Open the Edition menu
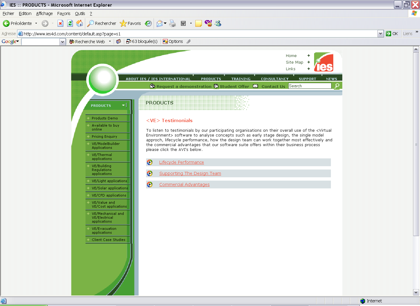This screenshot has width=420, height=306. pyautogui.click(x=25, y=13)
